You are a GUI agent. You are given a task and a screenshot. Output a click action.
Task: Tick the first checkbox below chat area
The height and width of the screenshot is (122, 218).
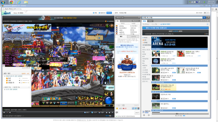[x=117, y=105]
